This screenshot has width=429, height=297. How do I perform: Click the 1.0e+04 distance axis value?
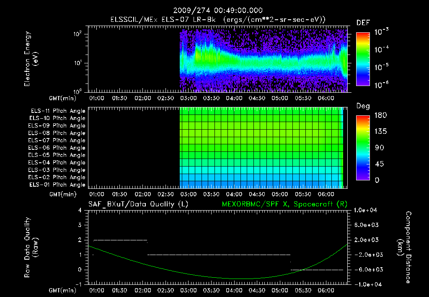coord(365,210)
